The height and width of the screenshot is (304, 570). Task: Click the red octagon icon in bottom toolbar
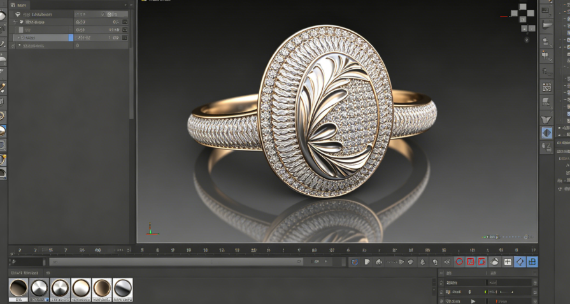click(459, 262)
